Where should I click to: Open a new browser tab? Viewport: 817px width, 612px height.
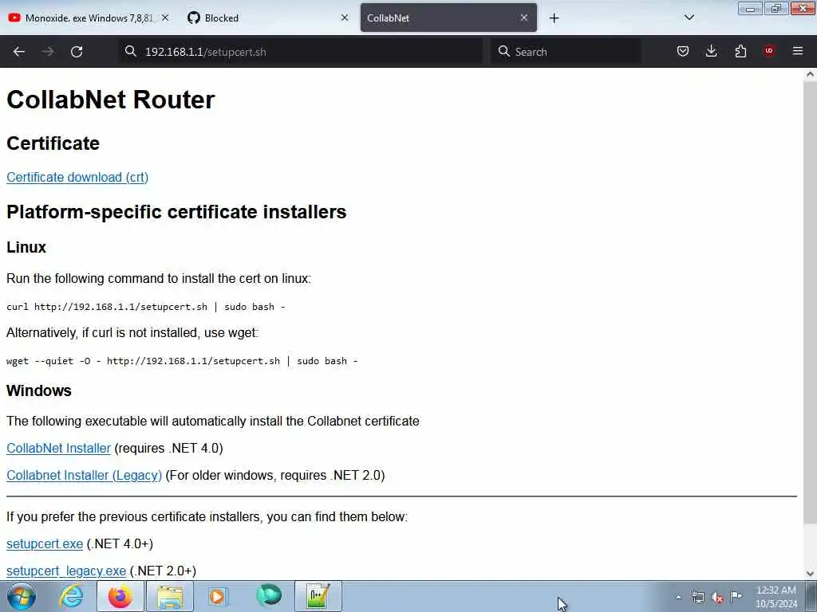tap(554, 18)
